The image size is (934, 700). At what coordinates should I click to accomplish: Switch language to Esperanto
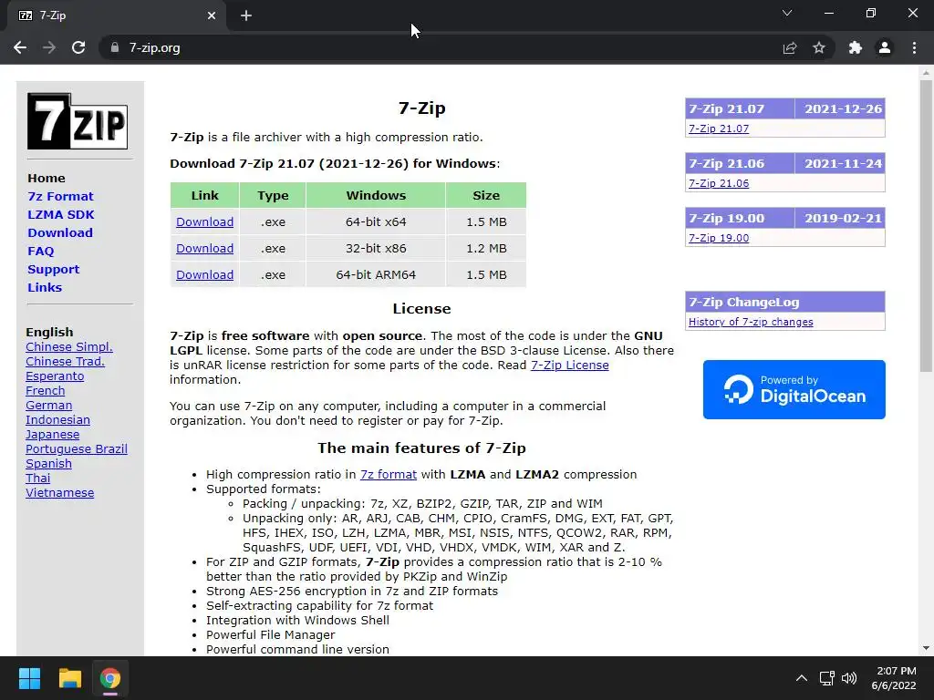[55, 376]
